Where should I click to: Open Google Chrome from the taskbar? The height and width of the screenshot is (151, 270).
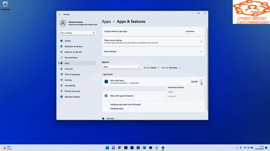(x=119, y=148)
